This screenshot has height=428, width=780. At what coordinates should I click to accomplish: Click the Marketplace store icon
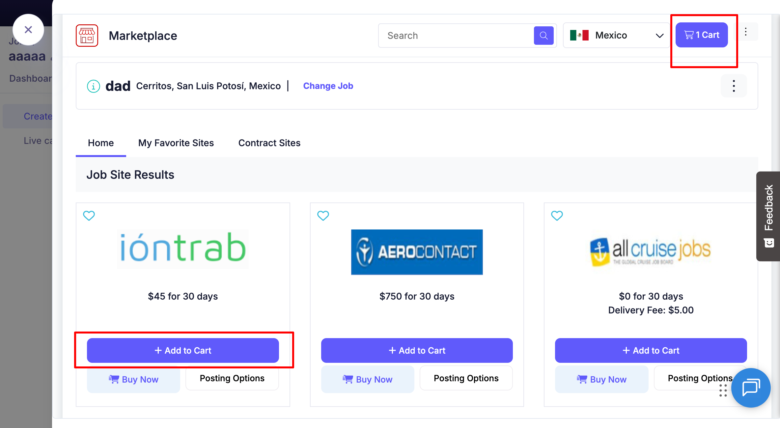(x=87, y=36)
